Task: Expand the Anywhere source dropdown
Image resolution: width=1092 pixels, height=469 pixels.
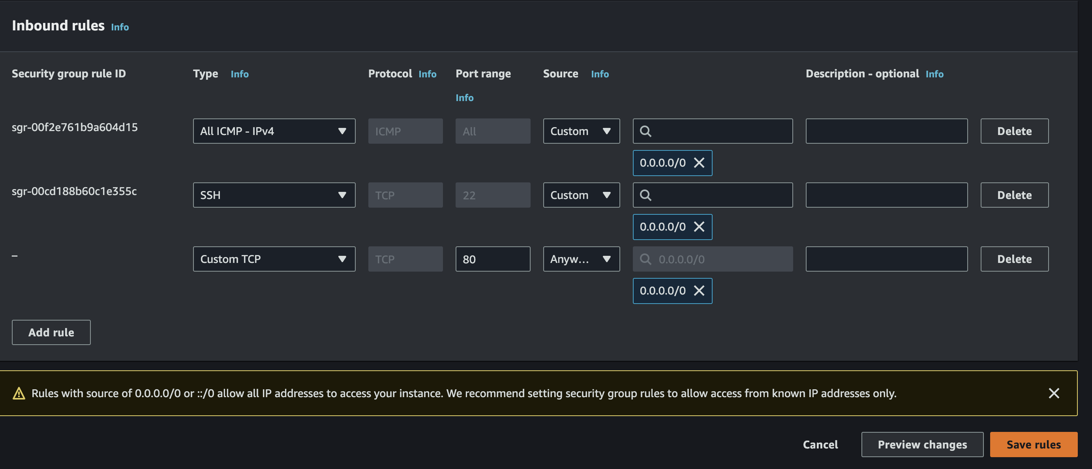Action: click(581, 259)
